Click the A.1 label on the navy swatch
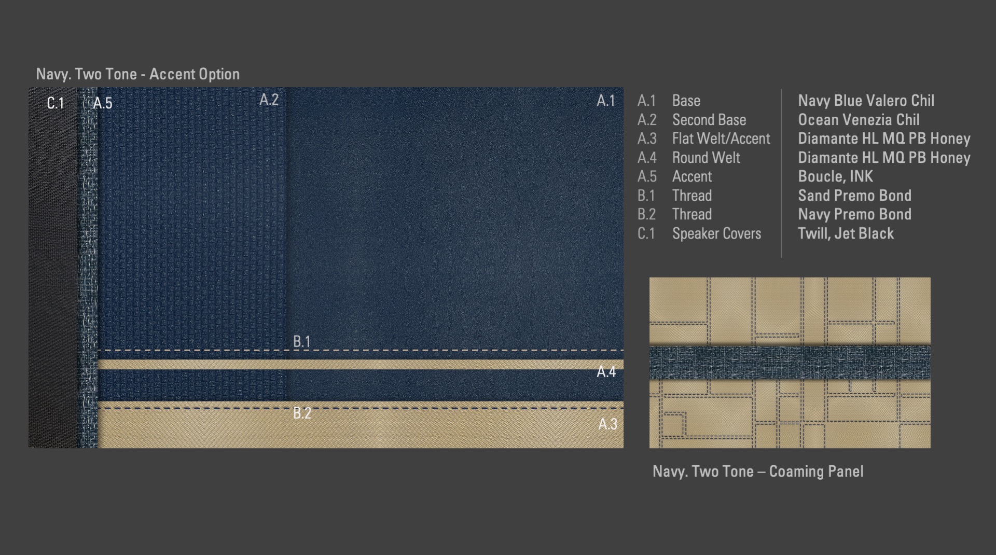996x555 pixels. [x=605, y=101]
